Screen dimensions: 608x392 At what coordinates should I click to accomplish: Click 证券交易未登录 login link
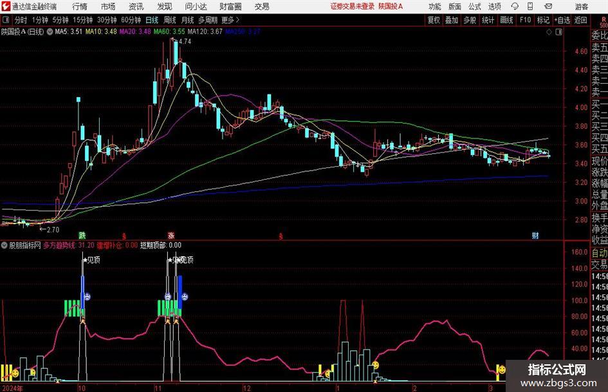pos(353,6)
